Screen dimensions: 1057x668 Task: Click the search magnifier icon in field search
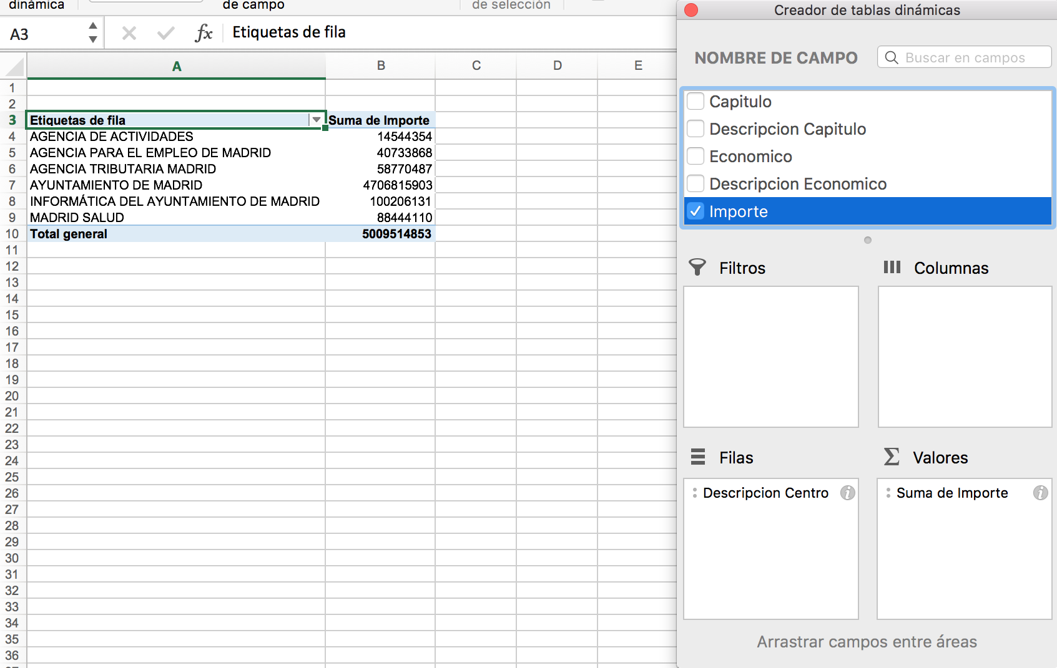892,57
